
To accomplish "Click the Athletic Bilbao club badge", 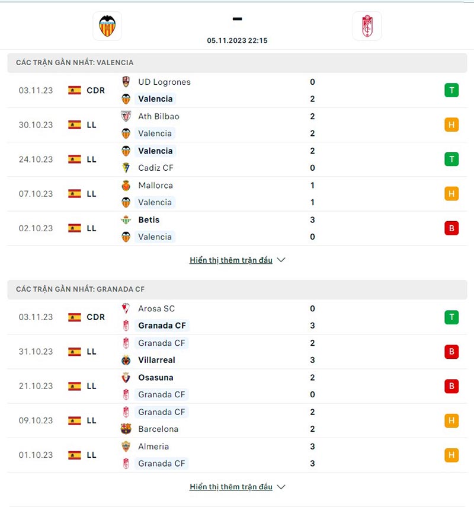I will 126,116.
